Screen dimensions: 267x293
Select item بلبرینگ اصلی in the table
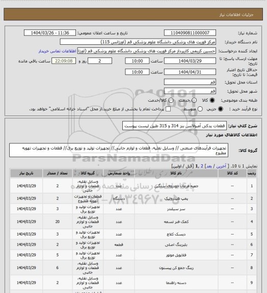176,244
